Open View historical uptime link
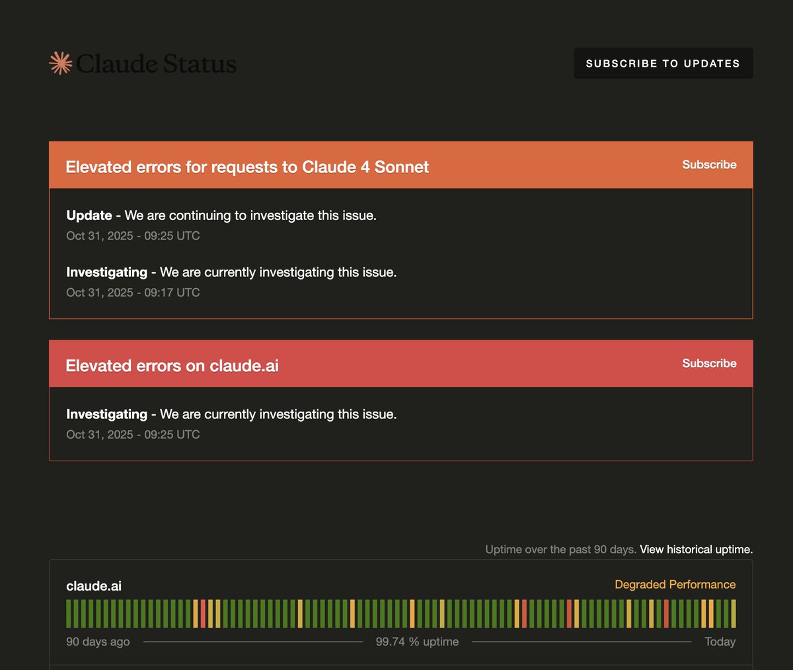Screen dimensions: 793x670 (696, 549)
